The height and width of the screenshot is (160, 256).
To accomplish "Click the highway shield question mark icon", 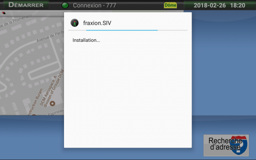I will click(x=239, y=145).
